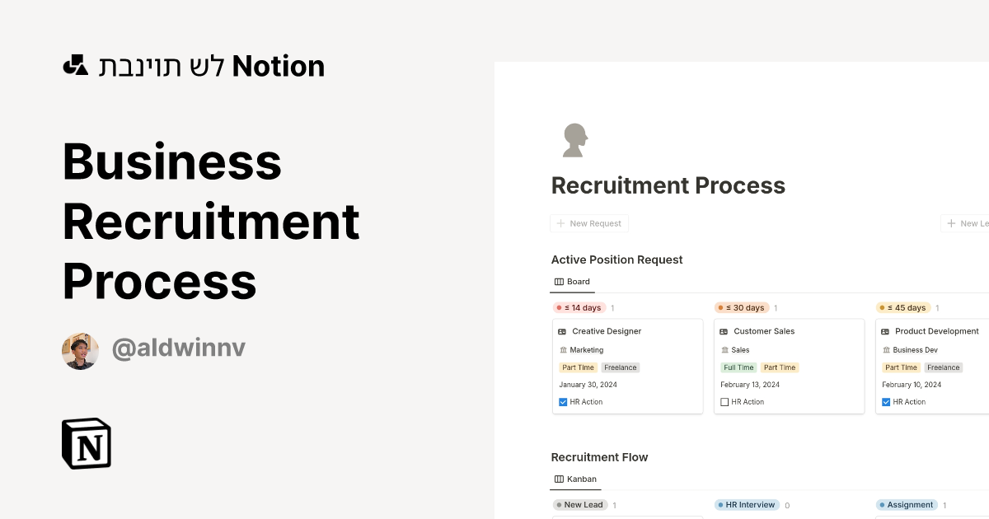This screenshot has width=989, height=519.
Task: Click the Customer Sales card icon
Action: (x=724, y=331)
